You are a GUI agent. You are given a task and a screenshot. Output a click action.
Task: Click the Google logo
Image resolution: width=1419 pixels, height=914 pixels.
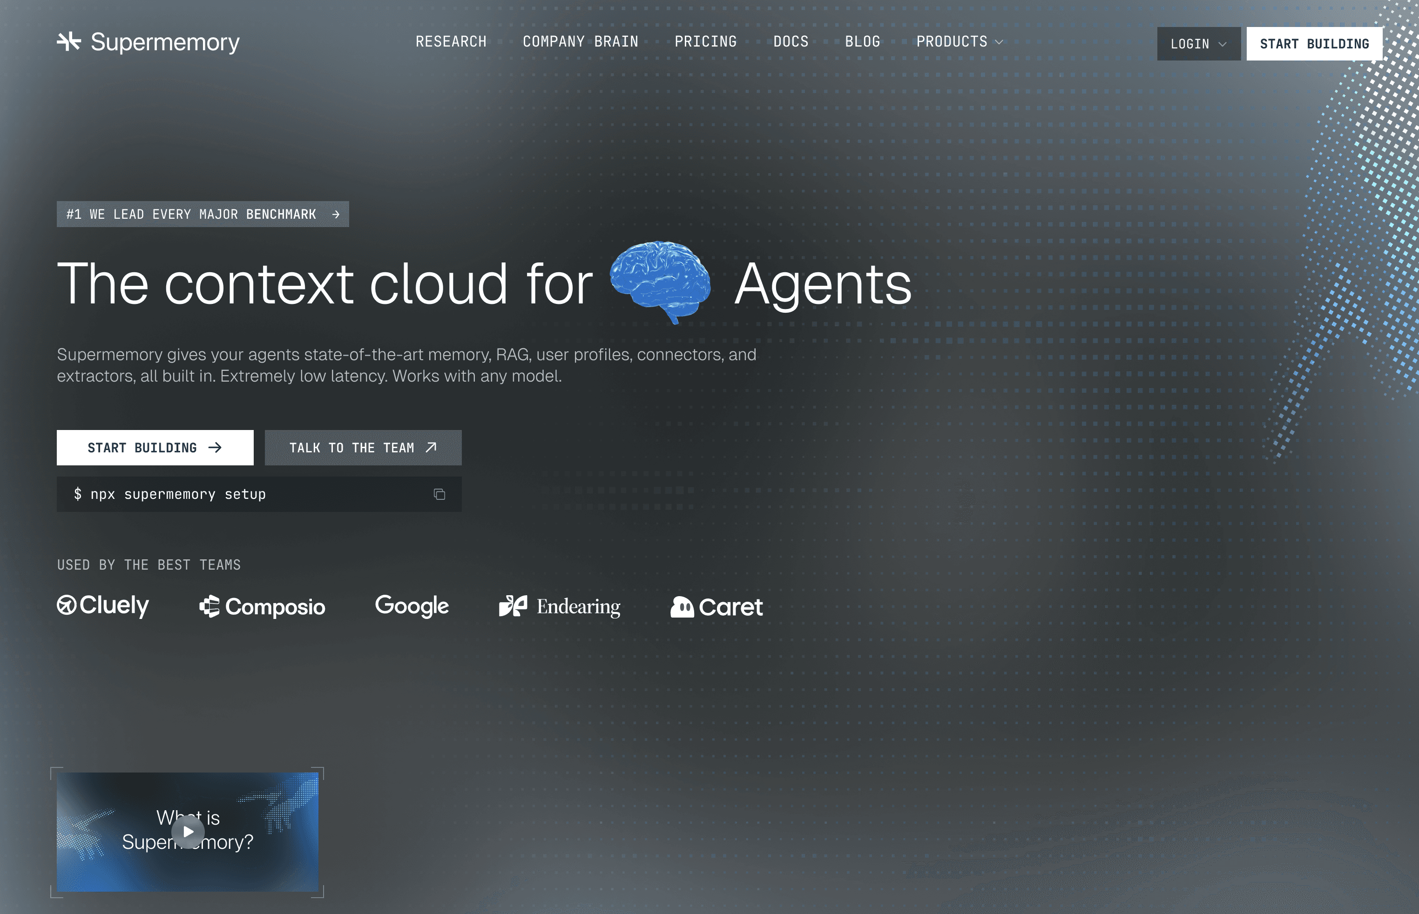point(412,606)
